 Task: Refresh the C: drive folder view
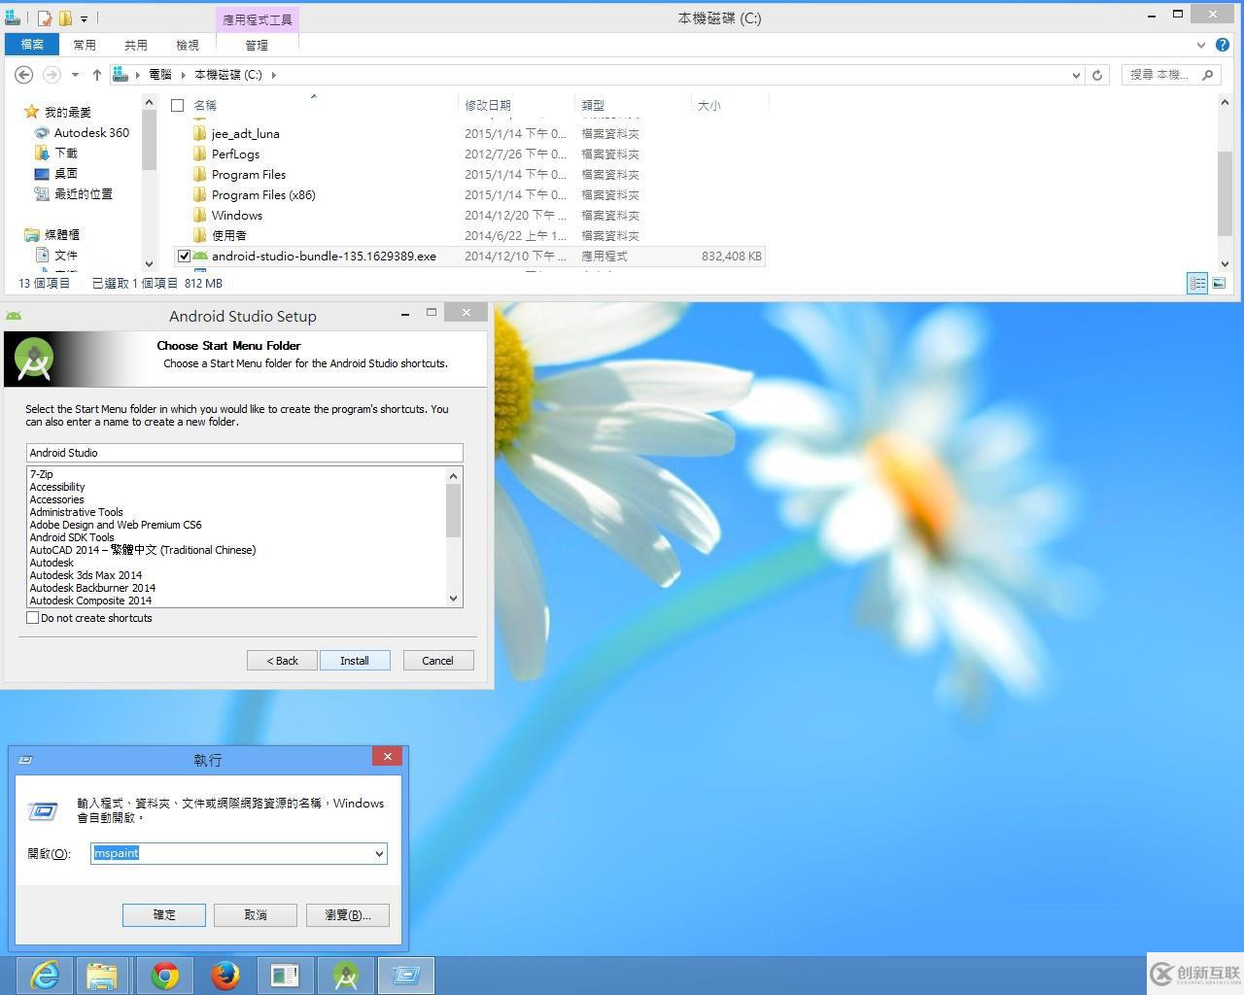tap(1097, 75)
